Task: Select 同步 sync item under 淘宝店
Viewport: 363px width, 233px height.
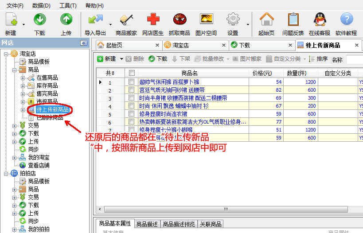Action: pyautogui.click(x=29, y=149)
